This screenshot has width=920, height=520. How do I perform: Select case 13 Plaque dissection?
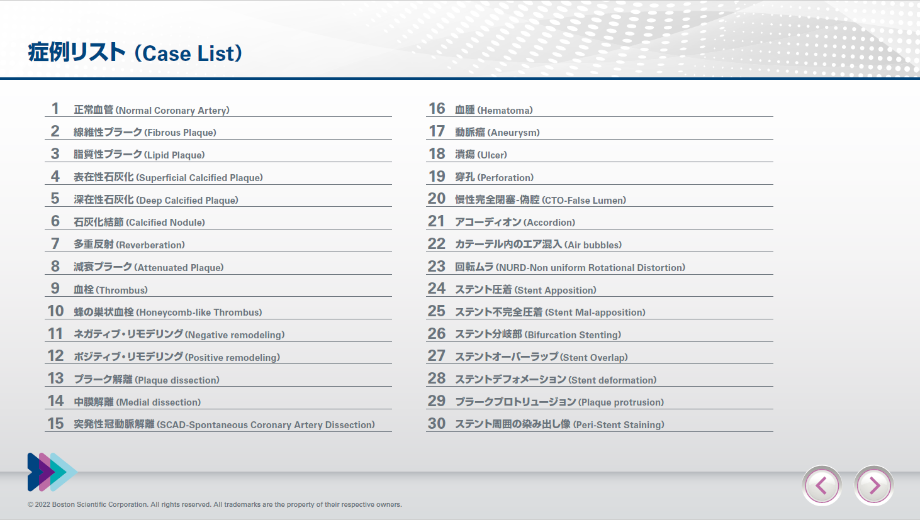pos(147,380)
